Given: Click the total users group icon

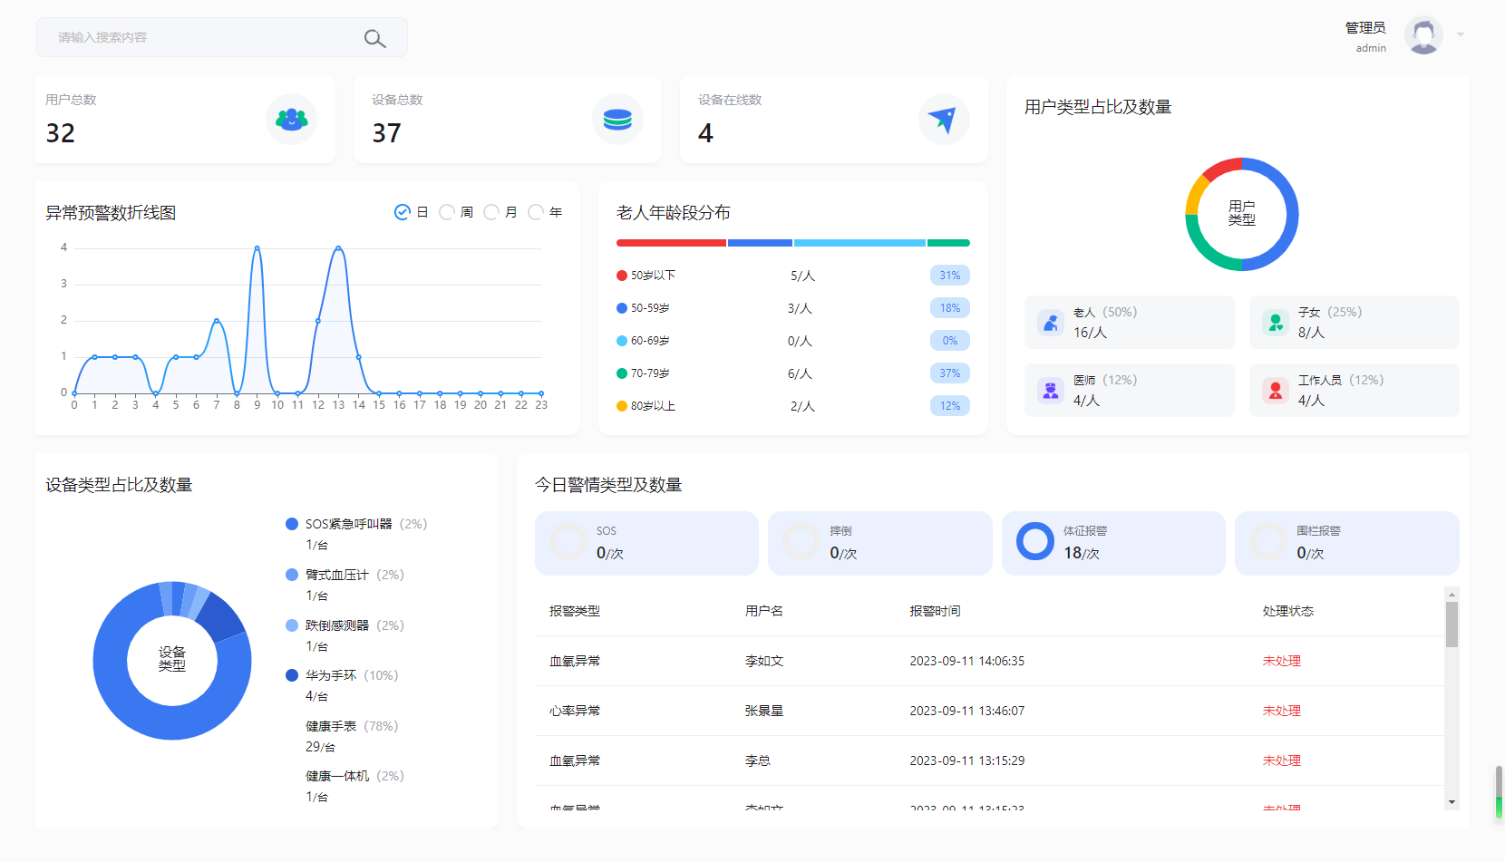Looking at the screenshot, I should pyautogui.click(x=291, y=119).
